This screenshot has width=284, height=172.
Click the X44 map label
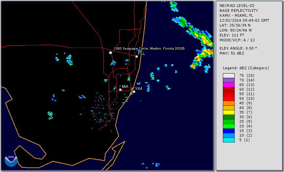point(139,89)
